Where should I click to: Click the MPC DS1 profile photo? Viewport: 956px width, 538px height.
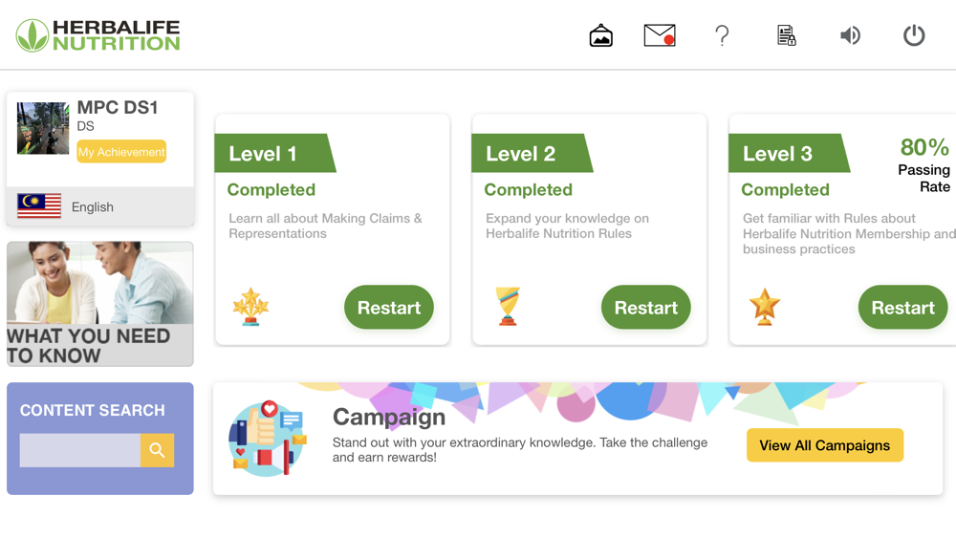click(x=43, y=128)
